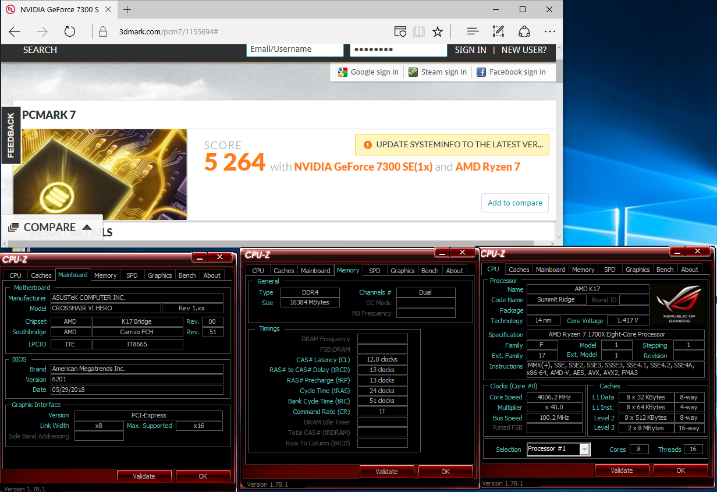This screenshot has height=492, width=717.
Task: Click OK in CPU tab CPU-Z window
Action: 680,470
